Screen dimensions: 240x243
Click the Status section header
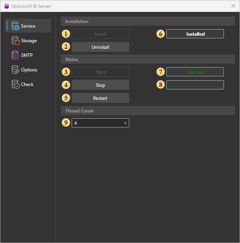click(x=148, y=59)
